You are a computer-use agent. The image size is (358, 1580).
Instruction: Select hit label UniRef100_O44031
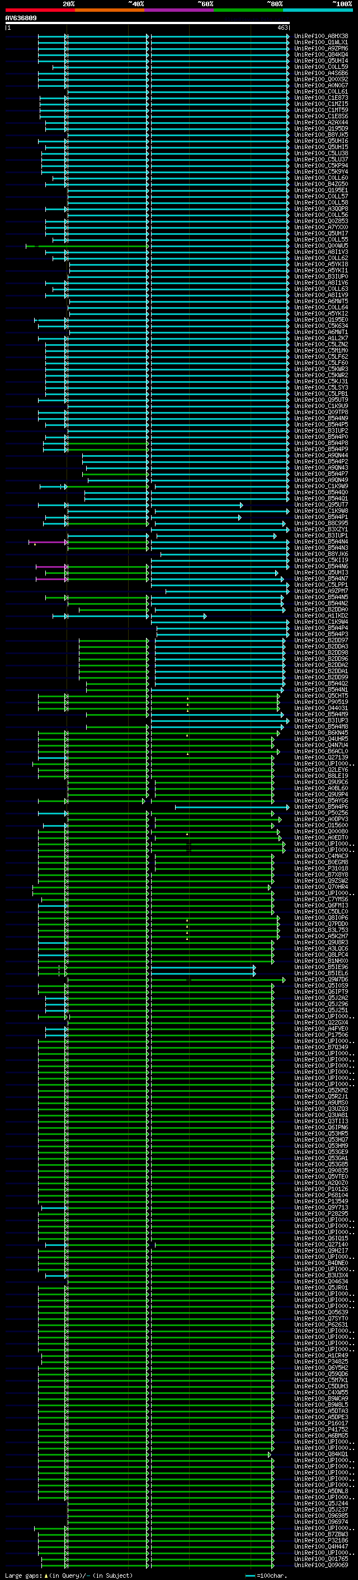(321, 708)
